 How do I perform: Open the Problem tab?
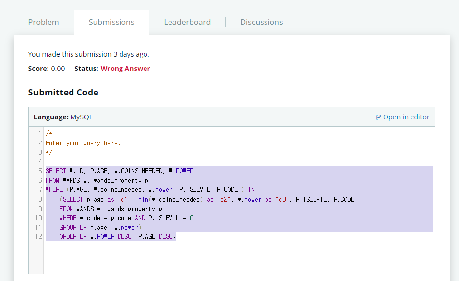pos(43,22)
